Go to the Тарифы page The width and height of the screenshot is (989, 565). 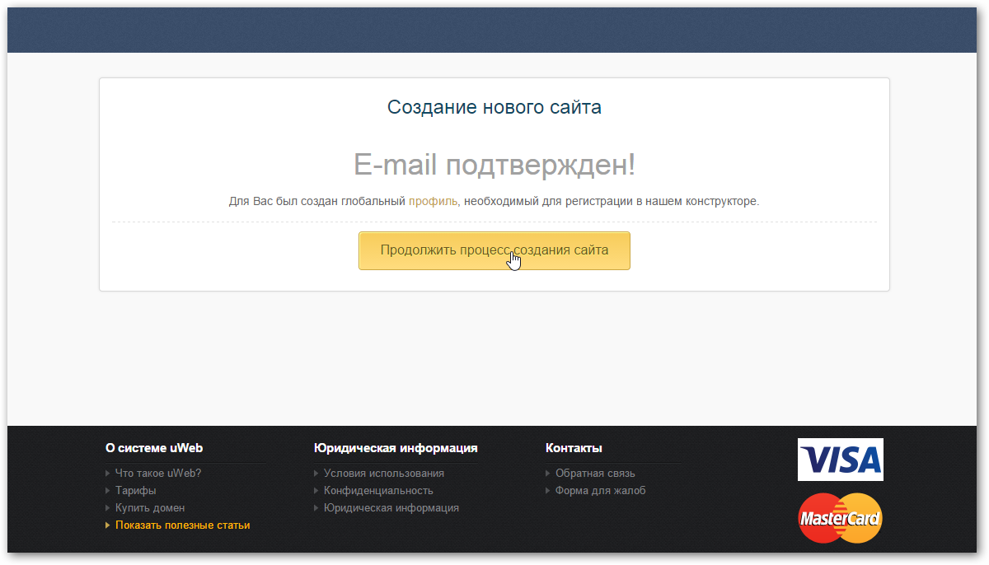click(136, 491)
